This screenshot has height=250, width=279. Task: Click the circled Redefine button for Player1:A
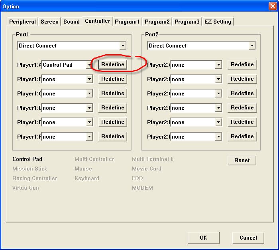pyautogui.click(x=113, y=65)
